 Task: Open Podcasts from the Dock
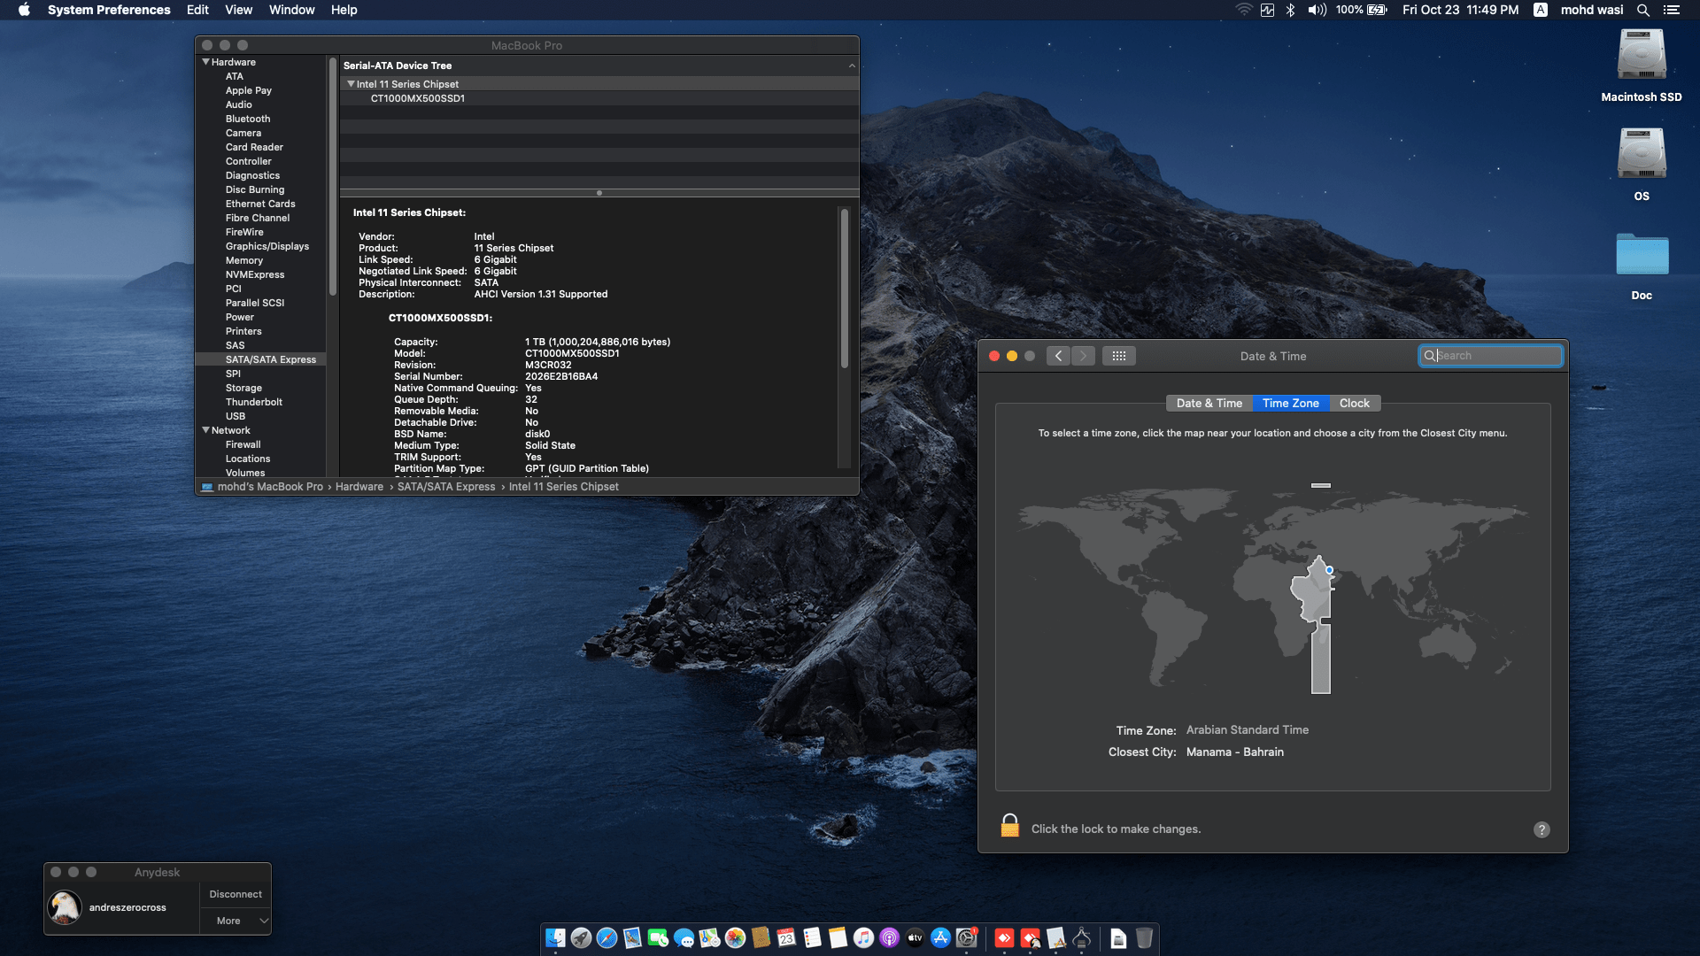pos(889,938)
